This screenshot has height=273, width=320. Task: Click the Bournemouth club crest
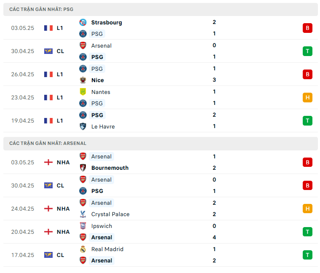tap(83, 168)
